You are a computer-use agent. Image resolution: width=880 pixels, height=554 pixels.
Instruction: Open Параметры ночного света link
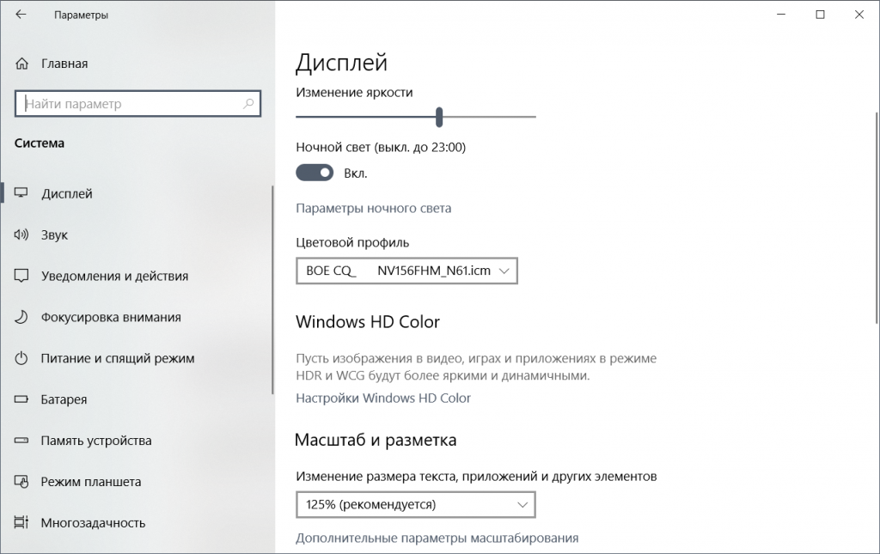click(373, 208)
